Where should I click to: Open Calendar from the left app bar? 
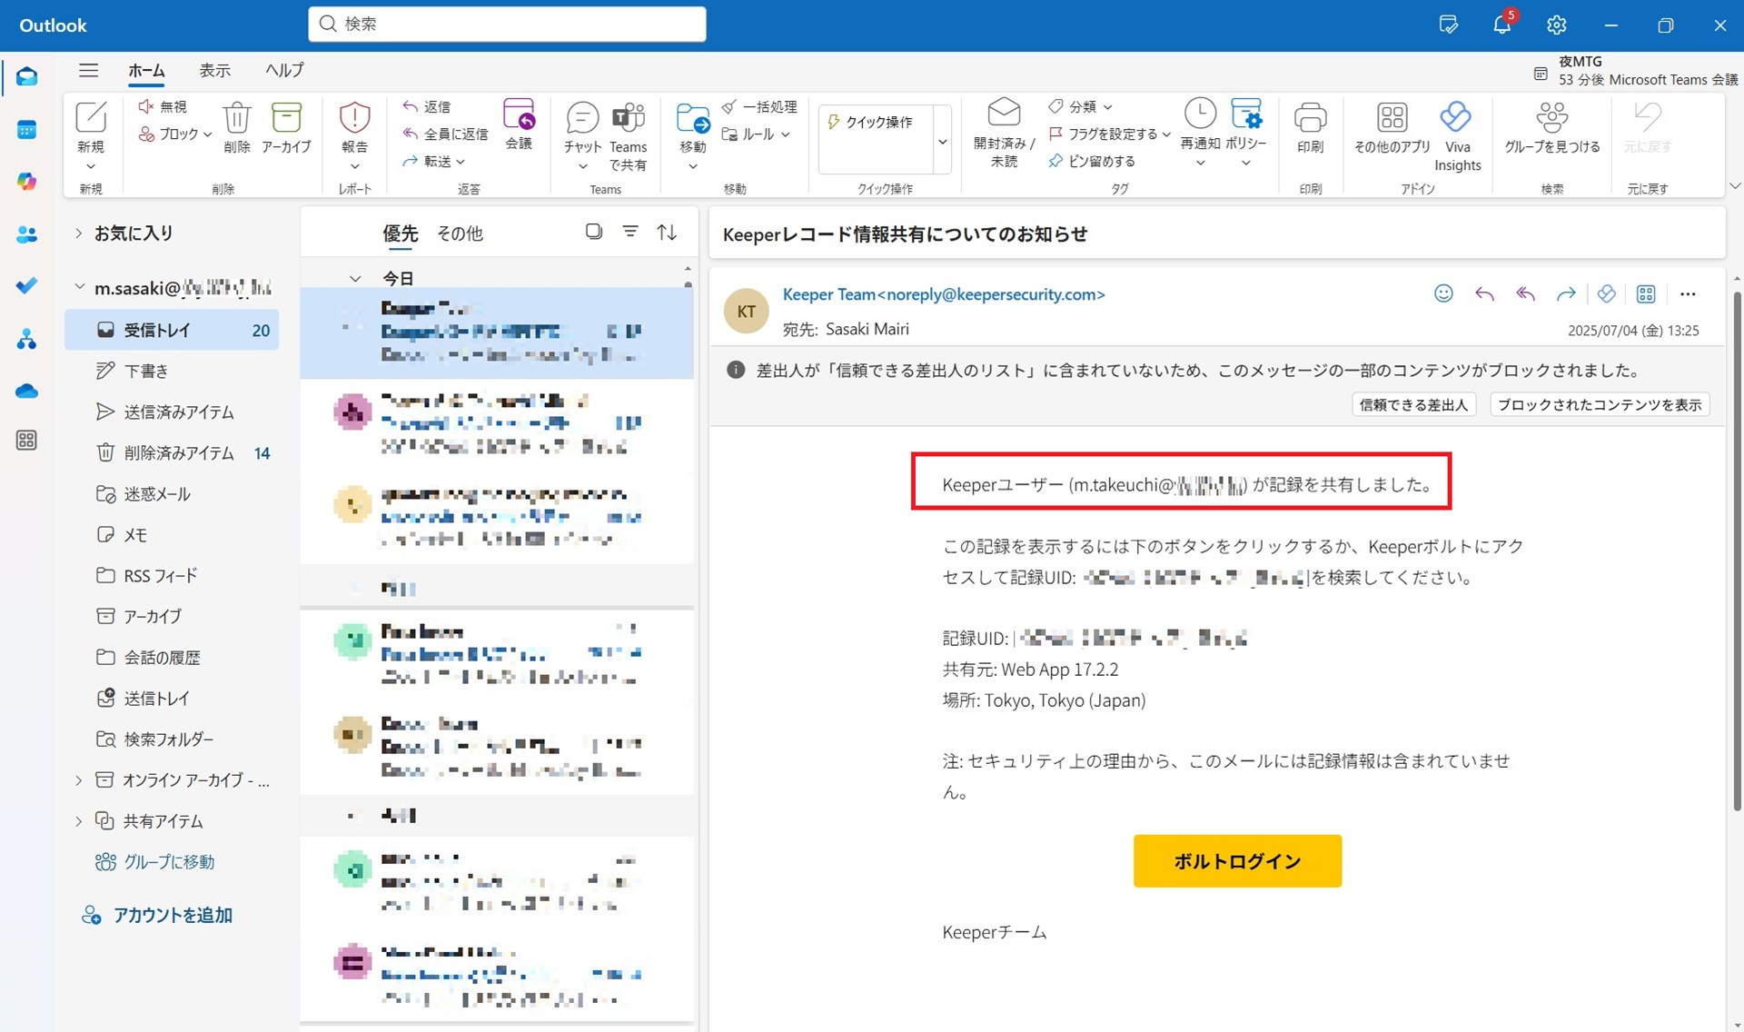click(26, 129)
